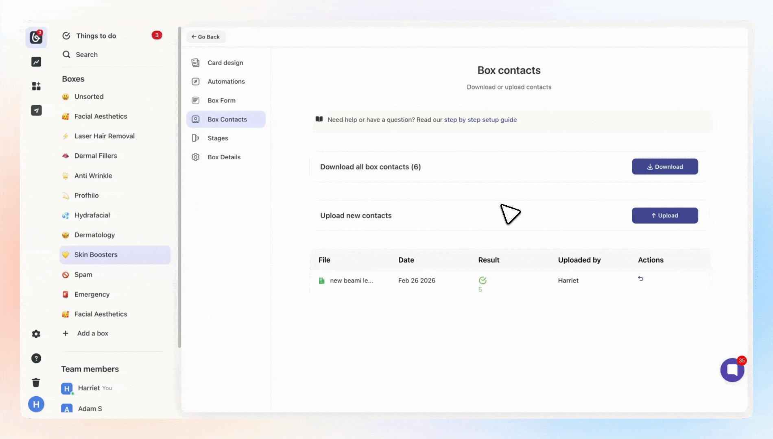Click Adam S's team member avatar
773x439 pixels.
point(67,409)
